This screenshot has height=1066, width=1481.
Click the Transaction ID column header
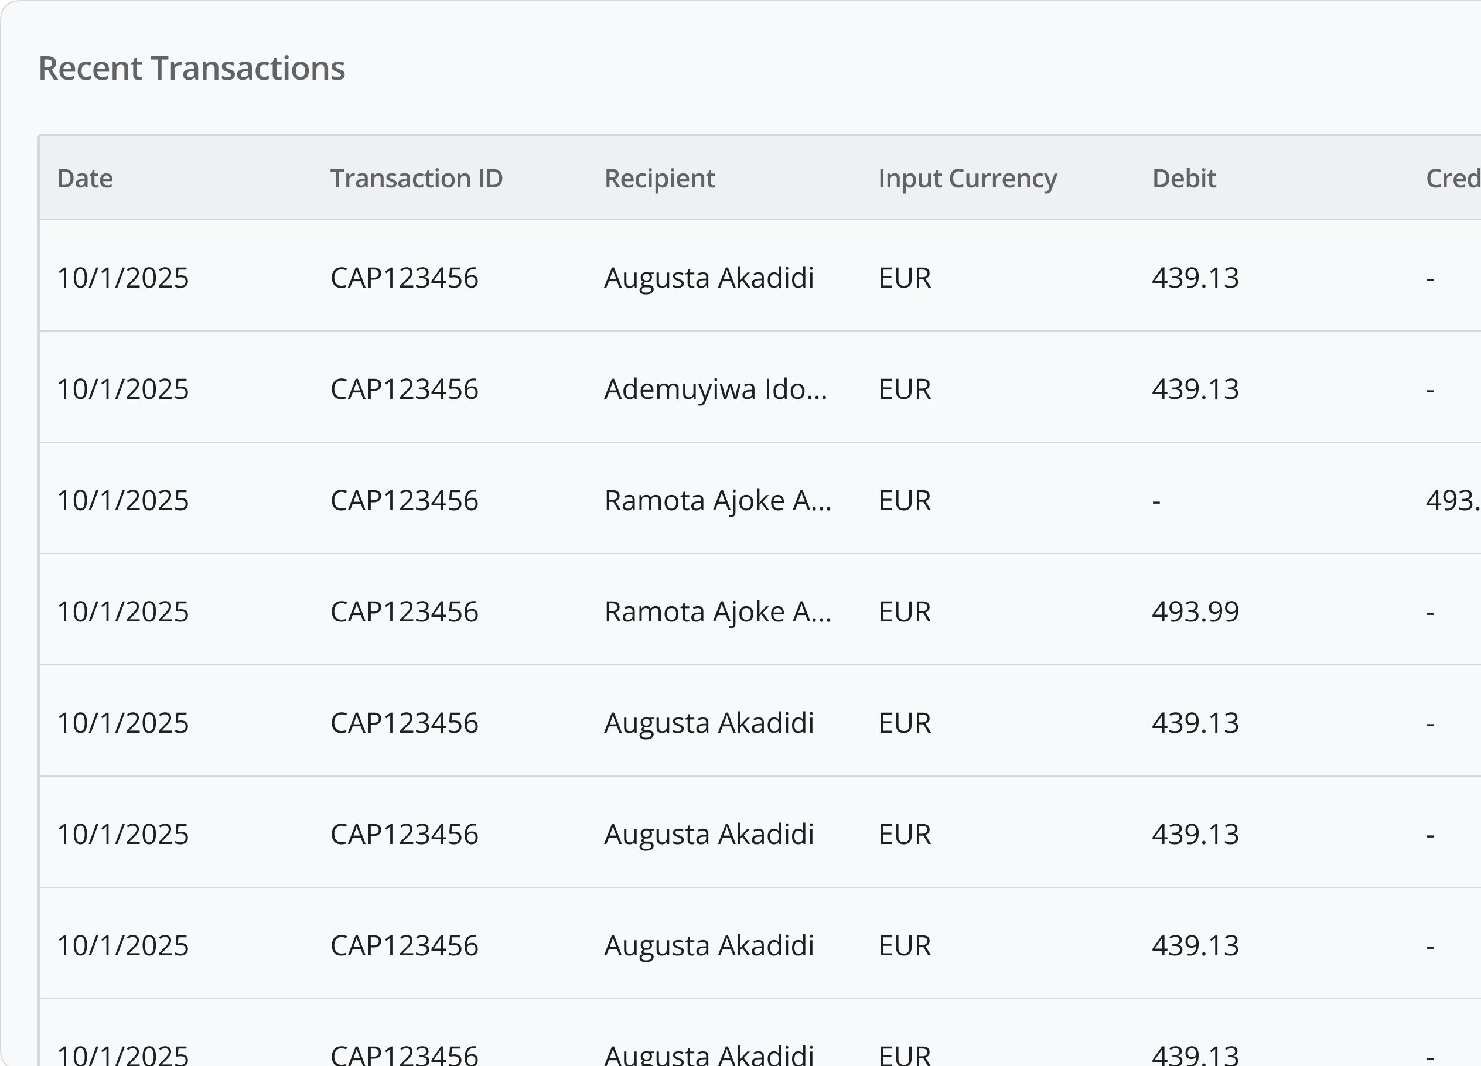(417, 178)
